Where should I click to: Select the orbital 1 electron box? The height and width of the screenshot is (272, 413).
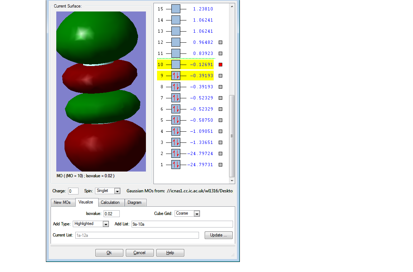176,165
